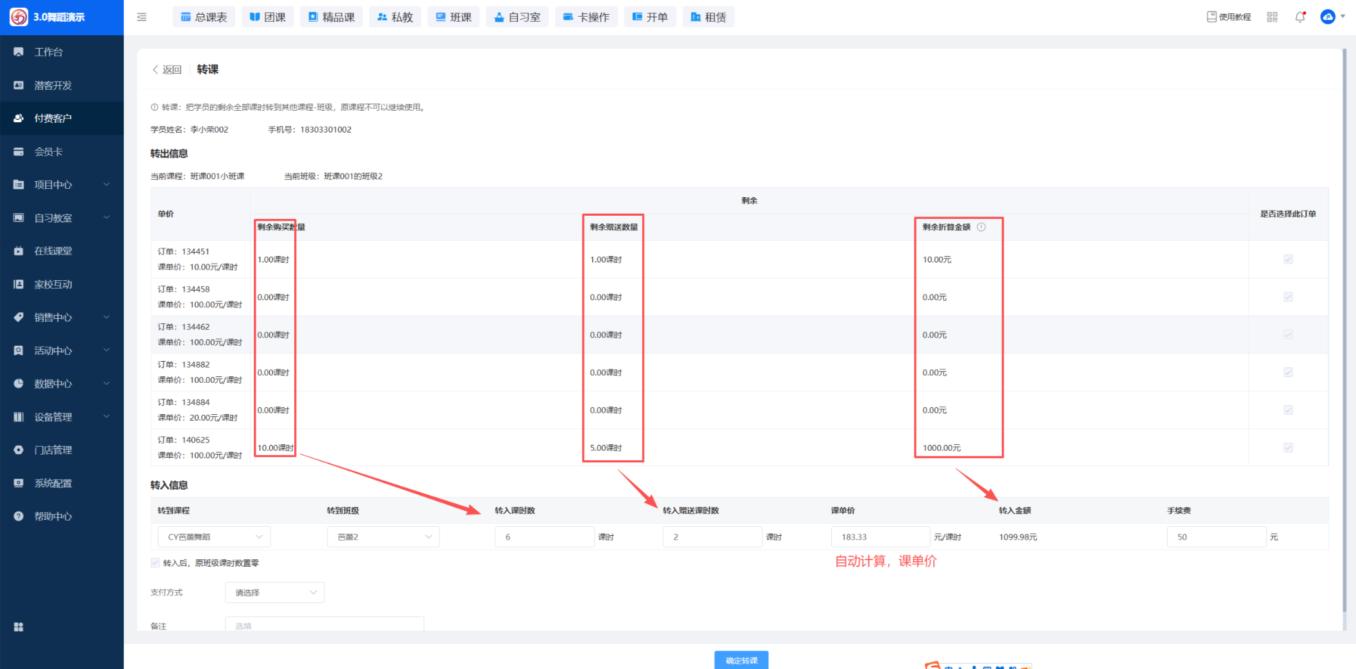This screenshot has width=1356, height=669.
Task: Switch to the 总课表 top tab
Action: click(204, 17)
